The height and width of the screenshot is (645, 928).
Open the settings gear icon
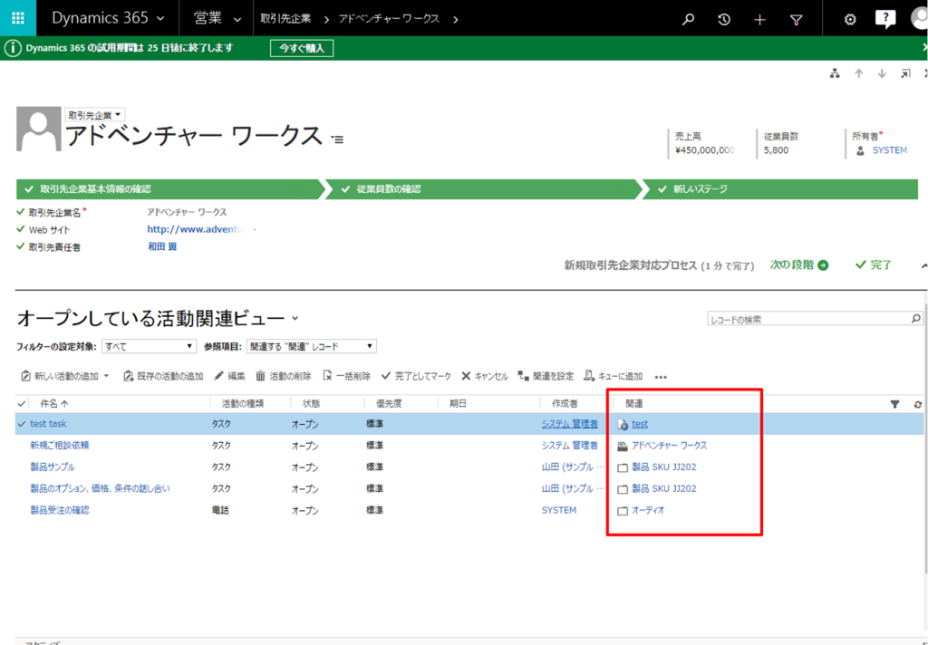point(850,20)
